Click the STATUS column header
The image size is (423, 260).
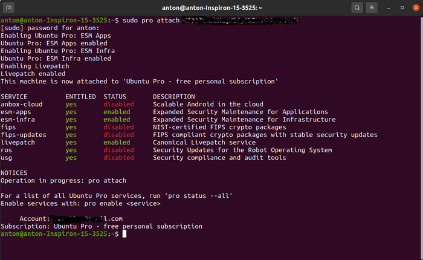(115, 97)
